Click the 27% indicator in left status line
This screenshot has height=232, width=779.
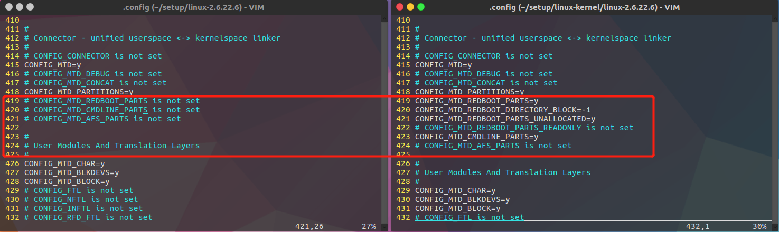tap(369, 226)
